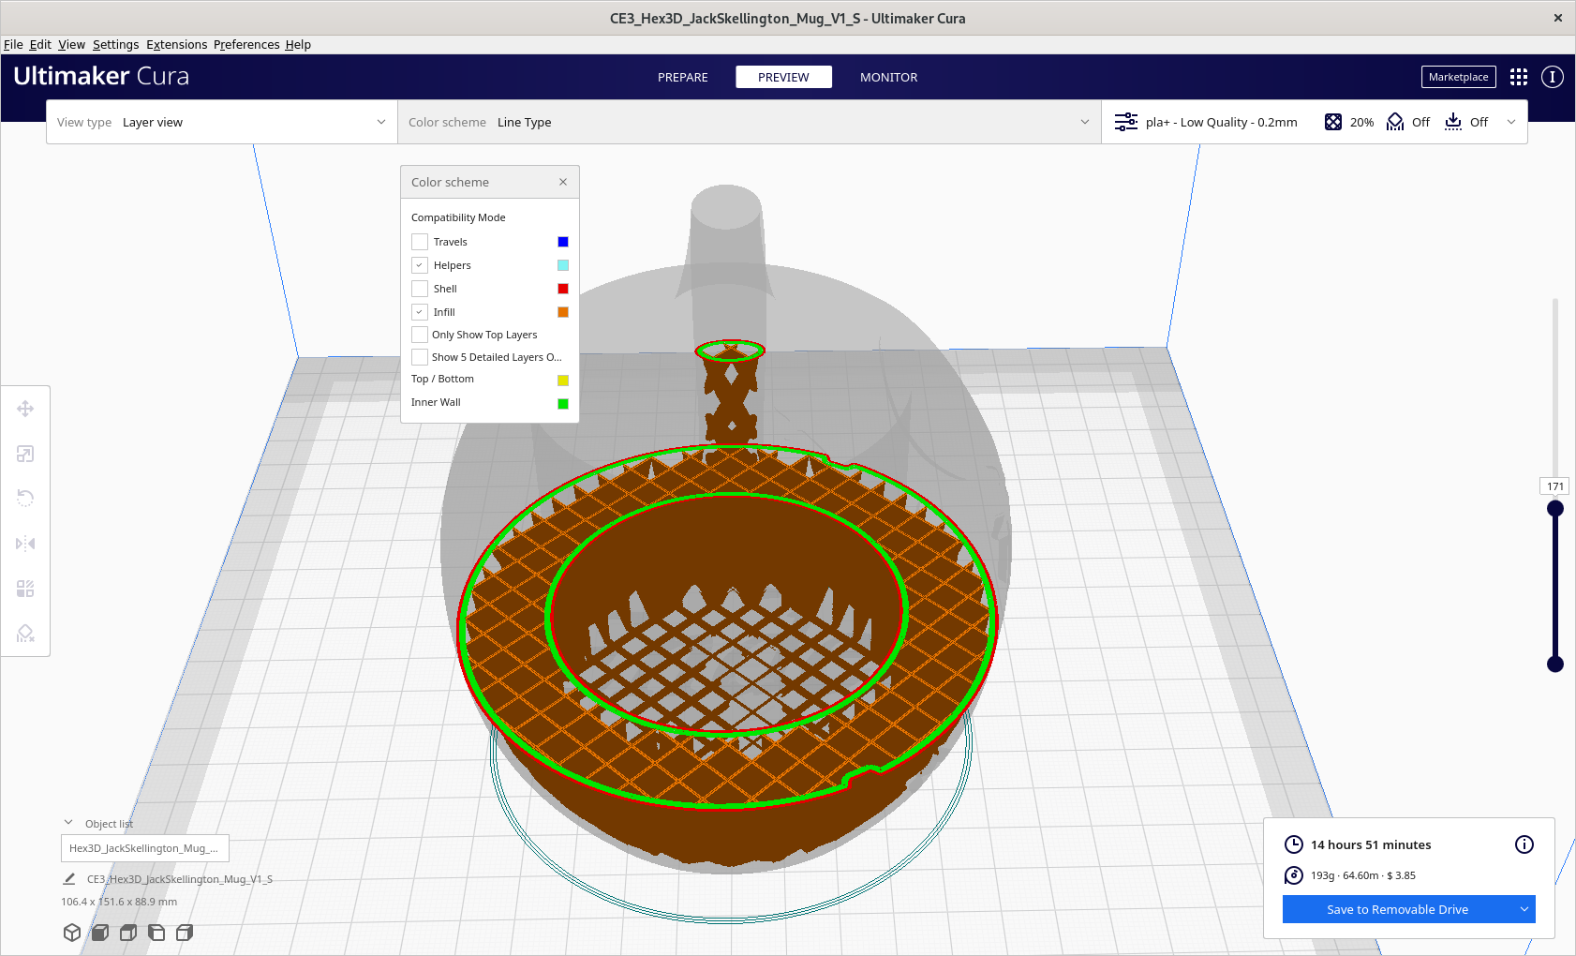Close the Color scheme panel
The height and width of the screenshot is (956, 1576).
pyautogui.click(x=563, y=182)
